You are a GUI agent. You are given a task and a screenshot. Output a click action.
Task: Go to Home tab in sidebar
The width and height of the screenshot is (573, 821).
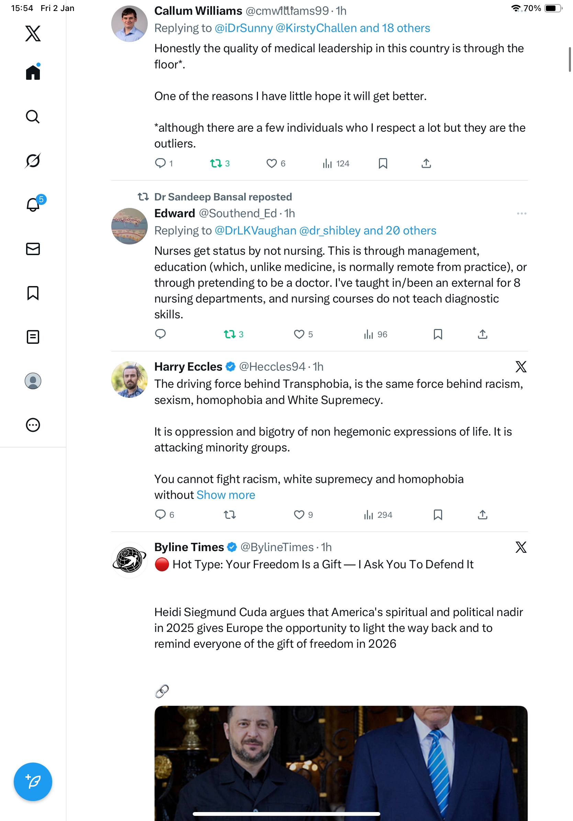[x=33, y=72]
